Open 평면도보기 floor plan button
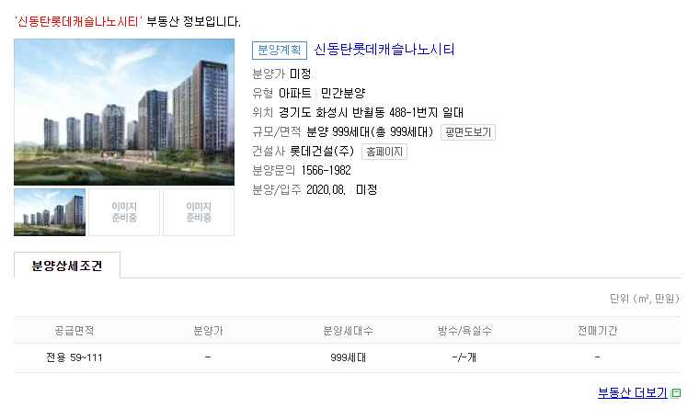This screenshot has width=699, height=419. pyautogui.click(x=468, y=132)
